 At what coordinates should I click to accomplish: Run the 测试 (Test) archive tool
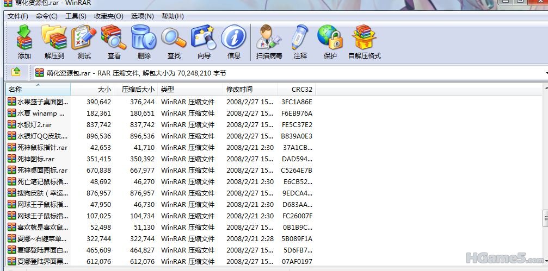(x=84, y=42)
